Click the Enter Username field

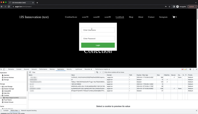coord(98,30)
